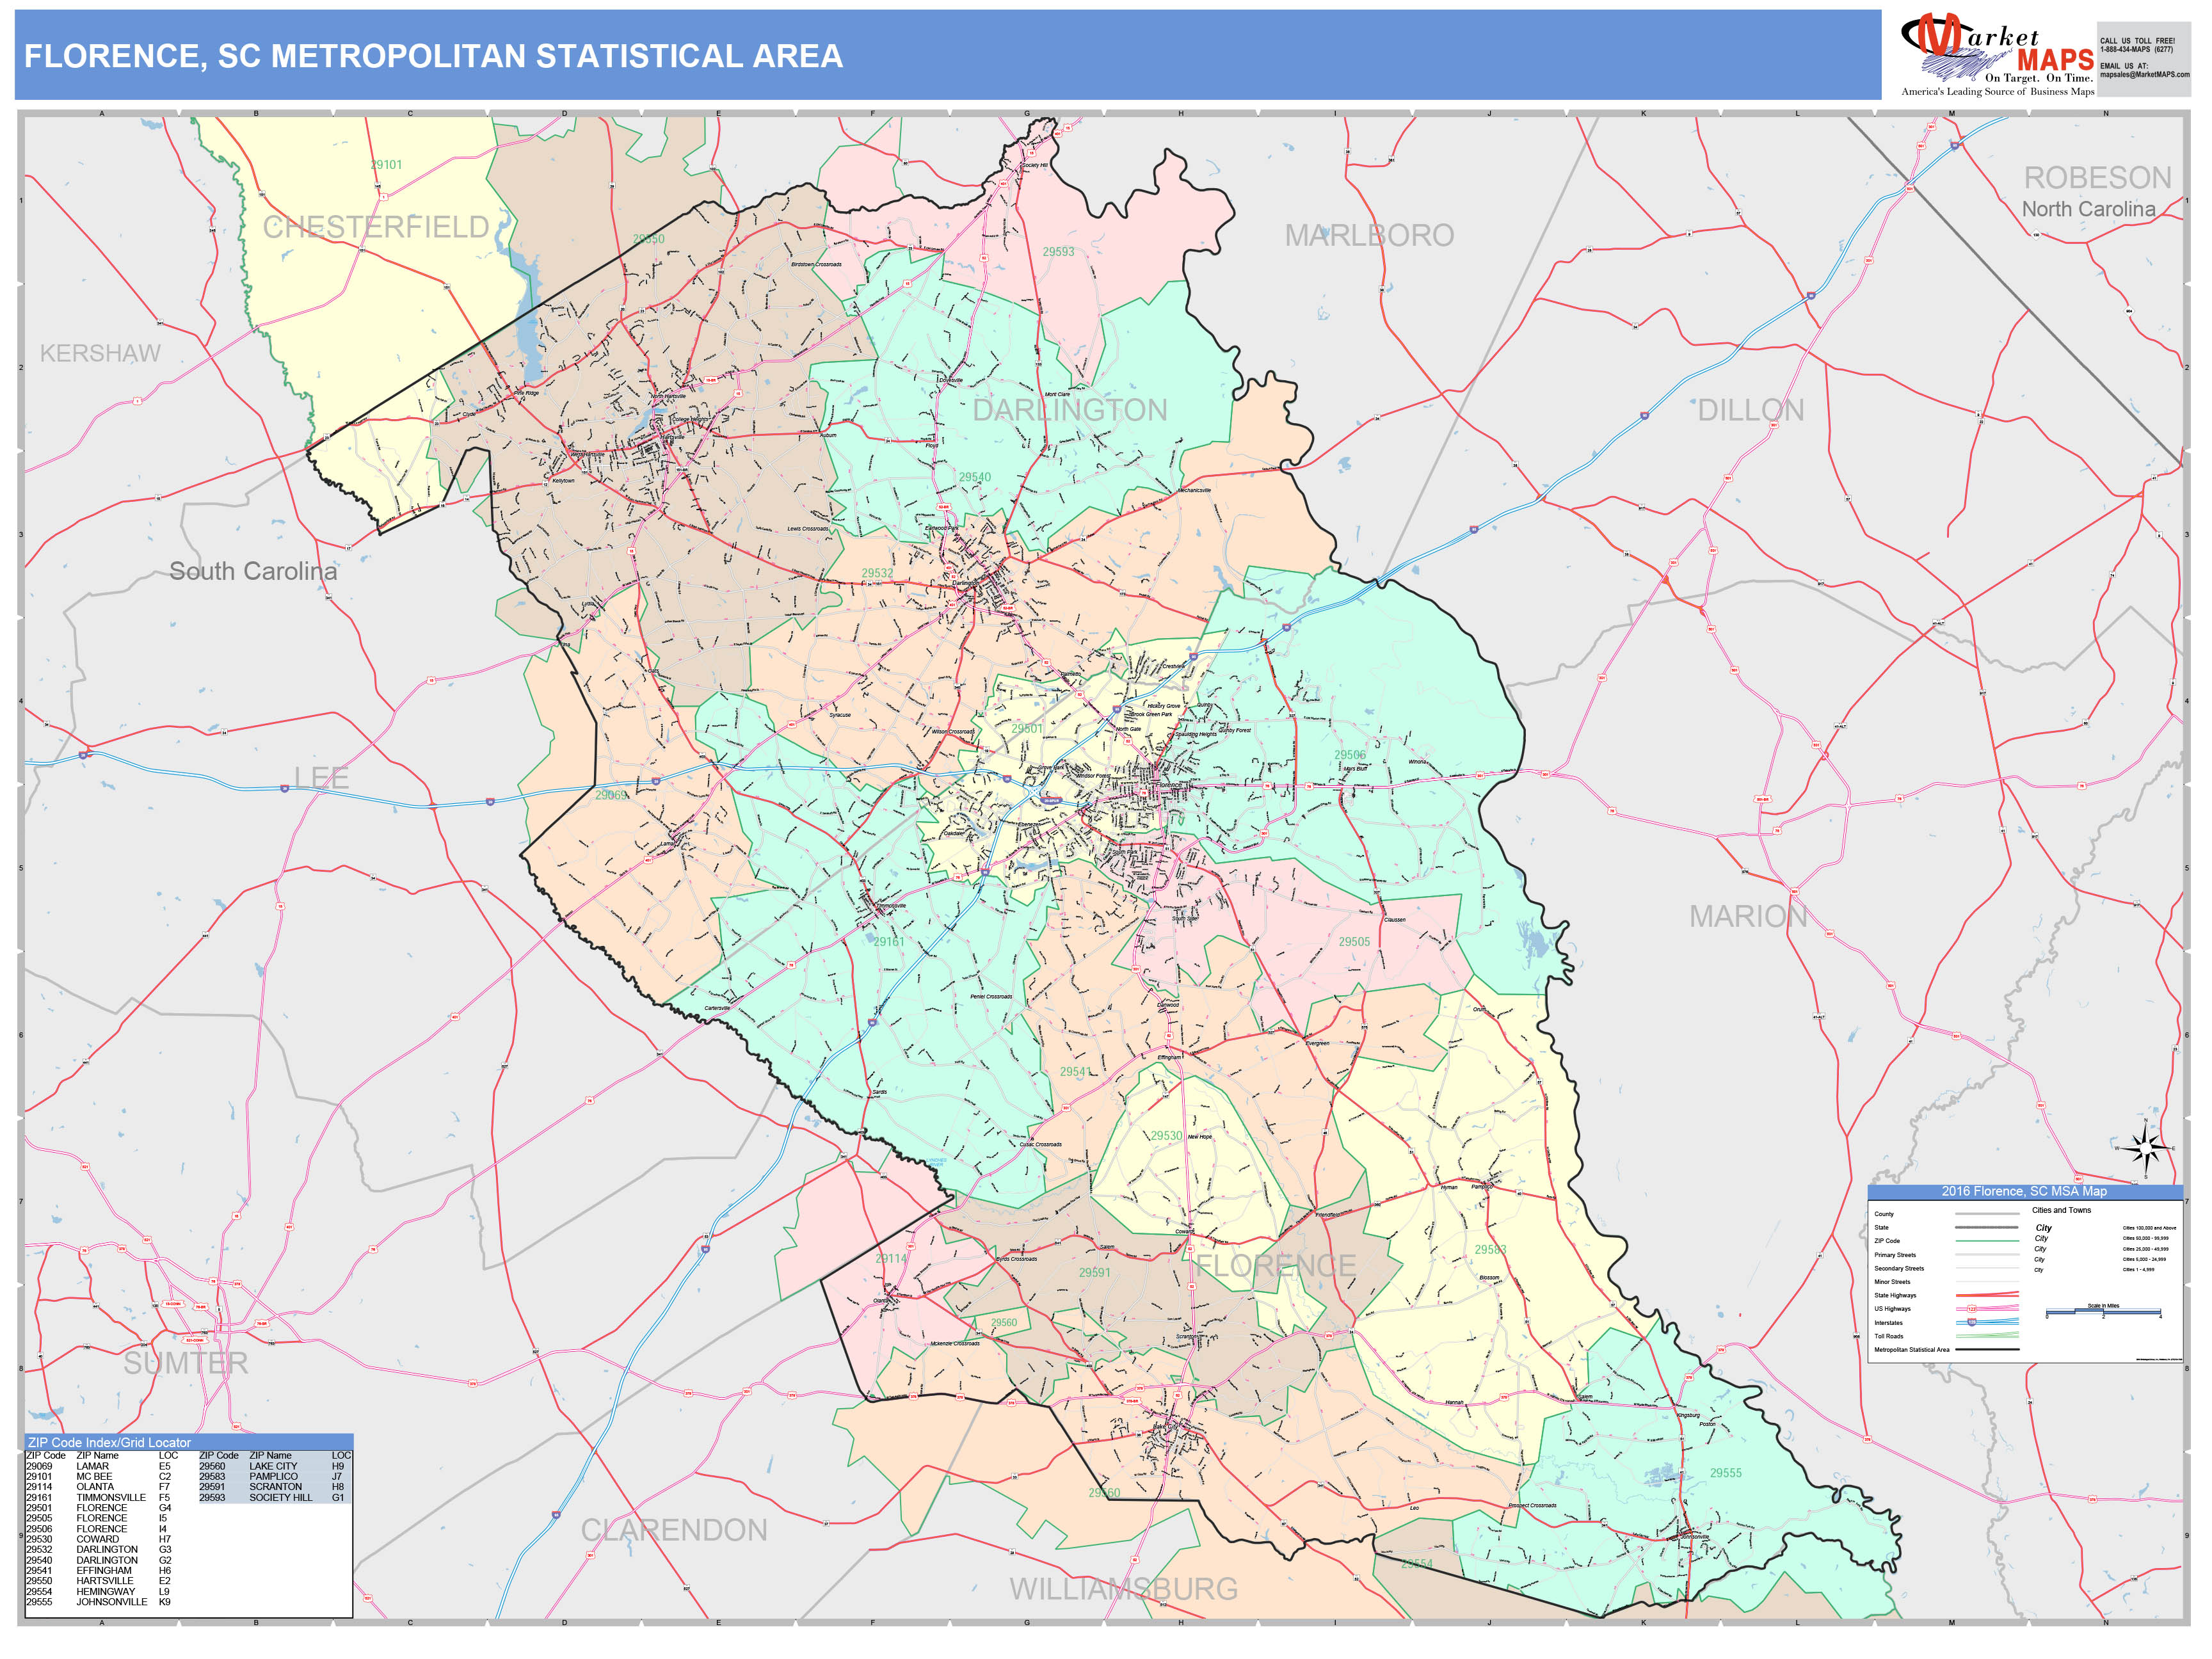Click the FLORENCE county label on map
The image size is (2212, 1659).
(x=1275, y=1266)
